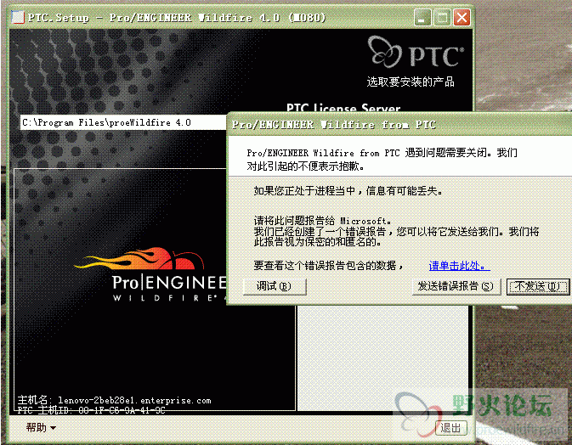The image size is (572, 445).
Task: Click the PTC.Setup title bar icon
Action: coord(18,17)
